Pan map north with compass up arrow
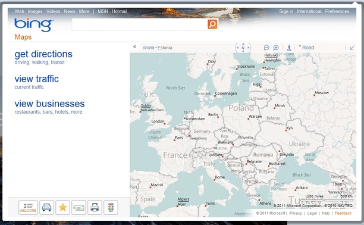This screenshot has height=225, width=364. [x=243, y=43]
